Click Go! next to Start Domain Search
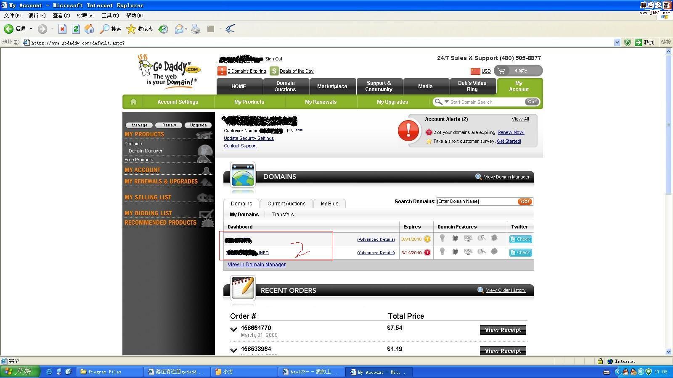The image size is (673, 378). pos(532,102)
